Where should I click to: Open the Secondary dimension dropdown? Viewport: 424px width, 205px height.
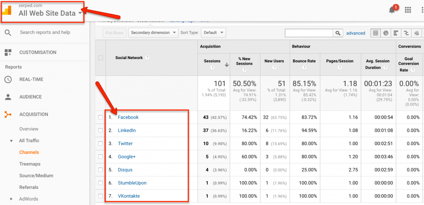[x=153, y=33]
